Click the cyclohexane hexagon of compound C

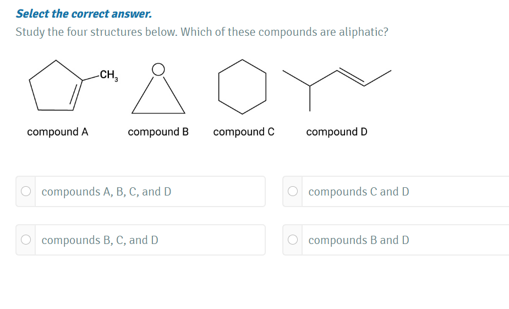[242, 87]
